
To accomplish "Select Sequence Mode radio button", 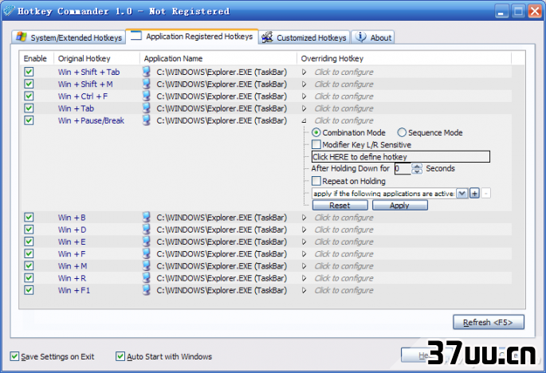I will 402,132.
